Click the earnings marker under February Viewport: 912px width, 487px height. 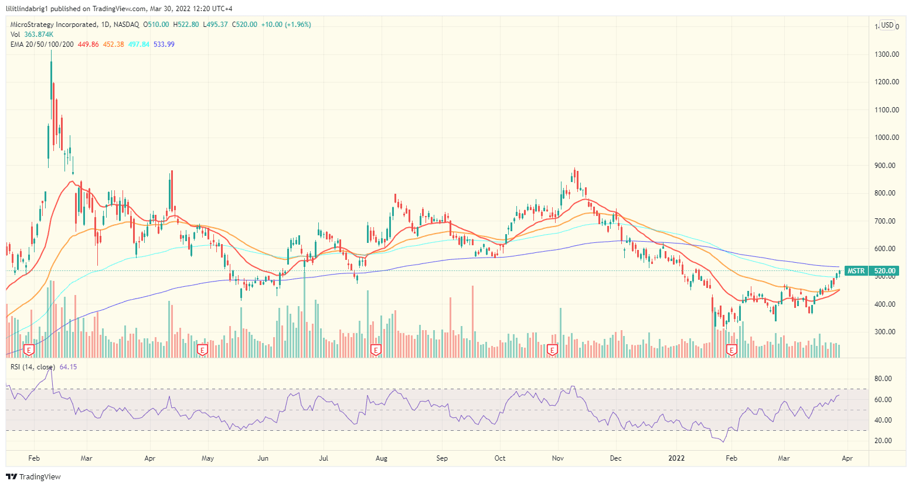tap(28, 349)
